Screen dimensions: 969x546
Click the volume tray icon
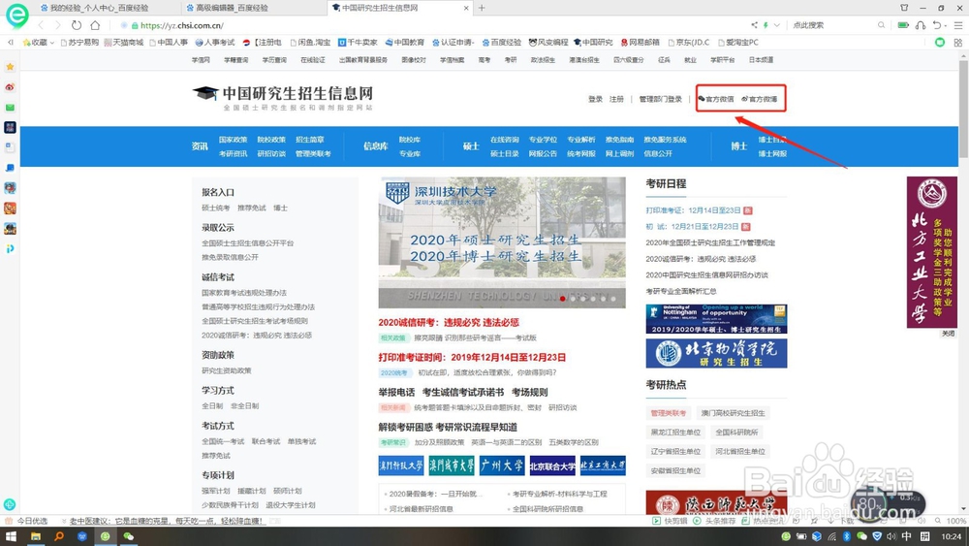point(891,536)
